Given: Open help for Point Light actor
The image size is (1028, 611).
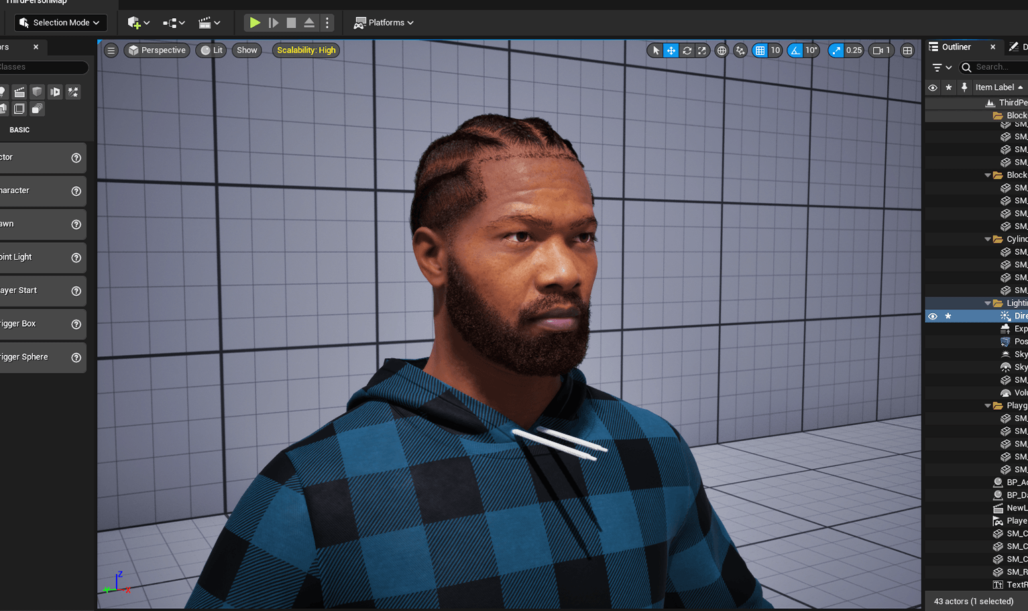Looking at the screenshot, I should pos(76,258).
